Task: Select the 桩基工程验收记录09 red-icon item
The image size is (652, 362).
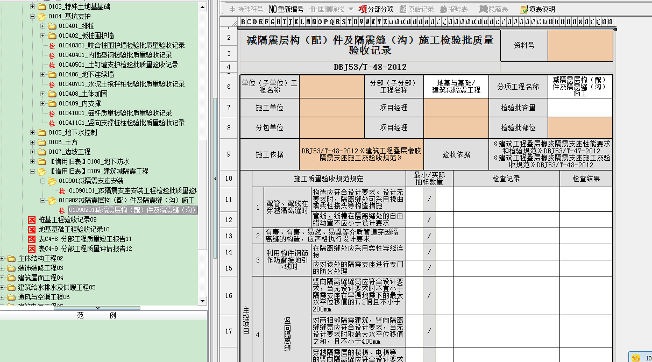Action: point(67,219)
